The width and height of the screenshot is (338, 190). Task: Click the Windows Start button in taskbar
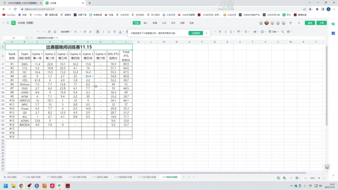point(6,186)
